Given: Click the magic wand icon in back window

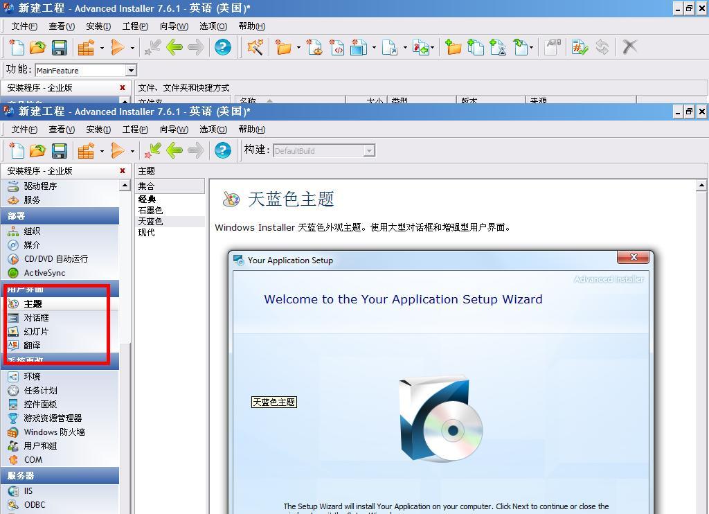Looking at the screenshot, I should (x=255, y=47).
